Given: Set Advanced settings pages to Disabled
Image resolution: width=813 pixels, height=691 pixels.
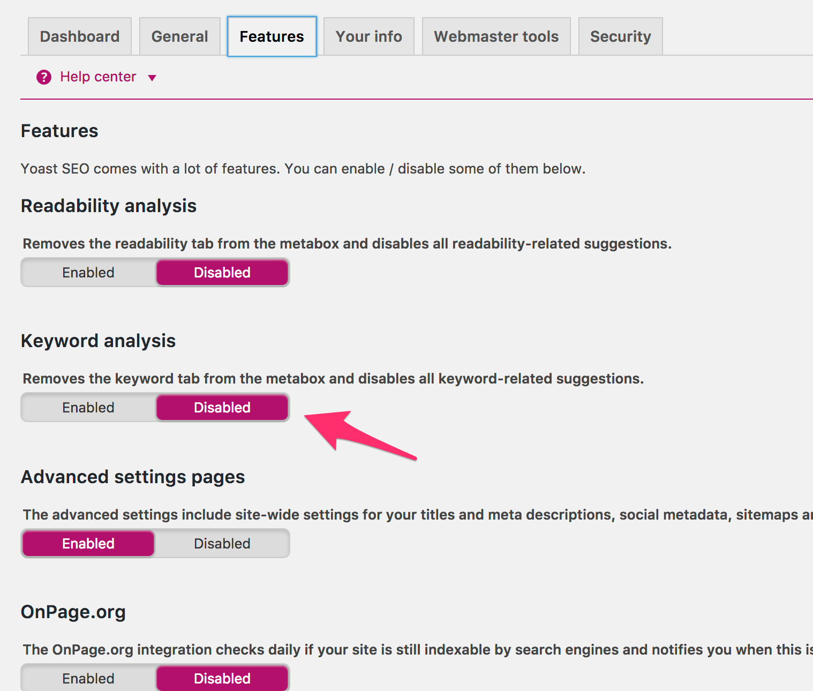Looking at the screenshot, I should point(222,544).
